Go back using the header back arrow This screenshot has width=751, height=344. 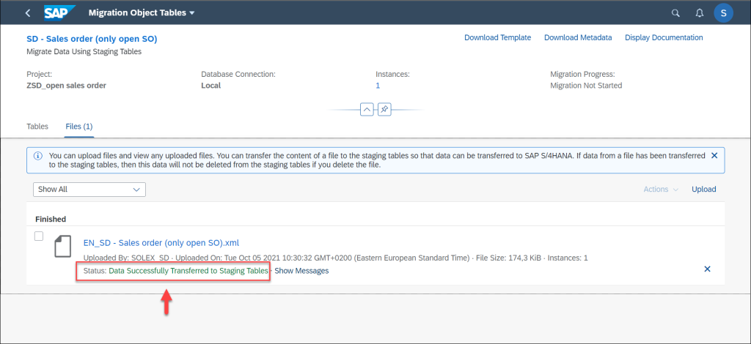[x=28, y=13]
